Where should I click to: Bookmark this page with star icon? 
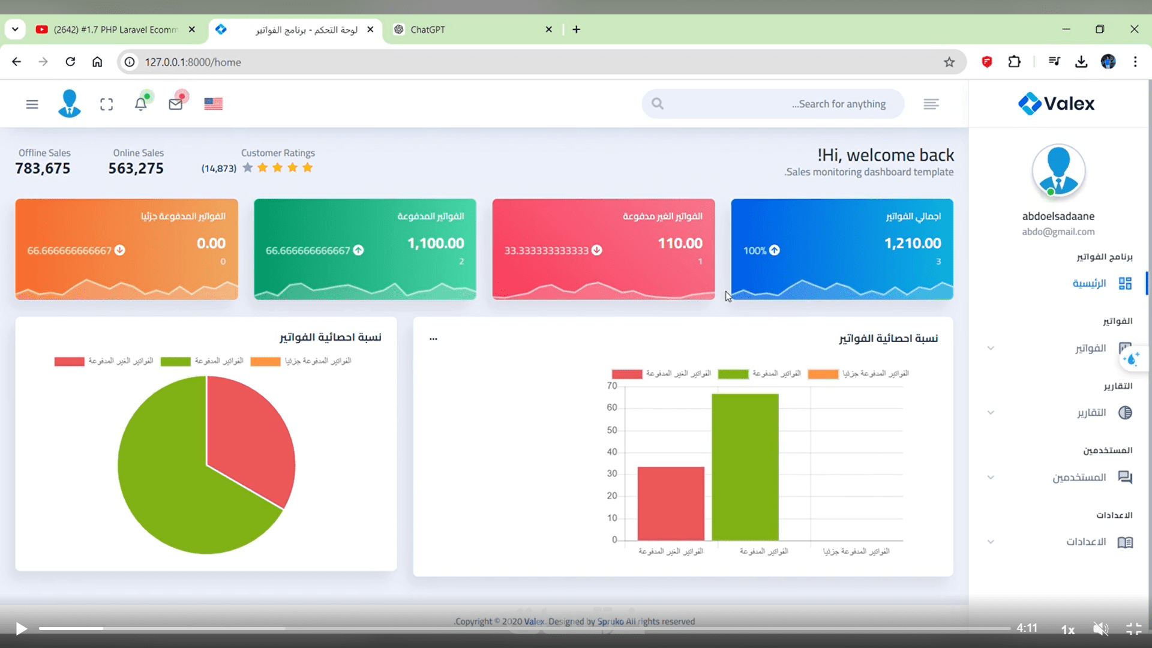[949, 62]
